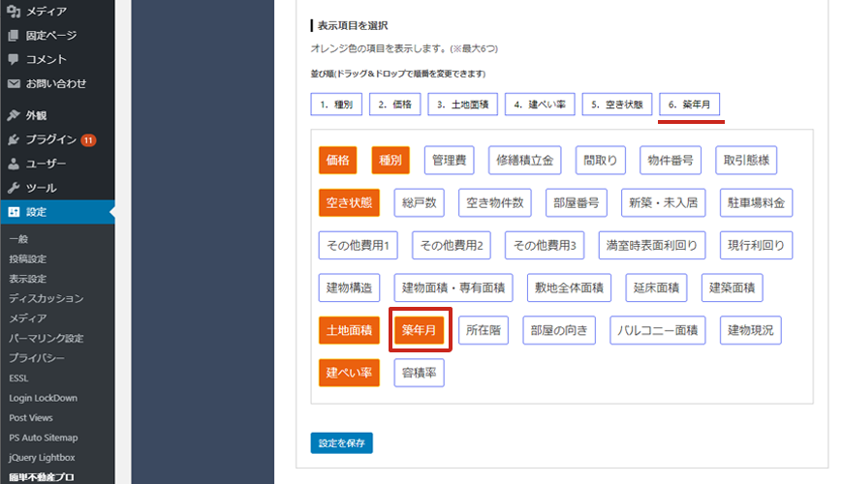The image size is (843, 484).
Task: Click the 6. 築年月 sort order chip
Action: (x=691, y=104)
